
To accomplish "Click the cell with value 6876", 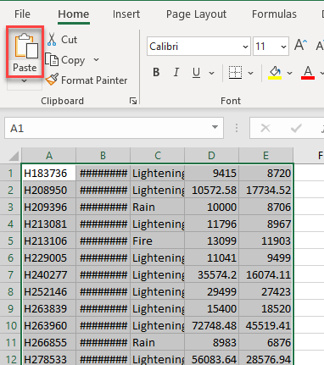I will [265, 342].
